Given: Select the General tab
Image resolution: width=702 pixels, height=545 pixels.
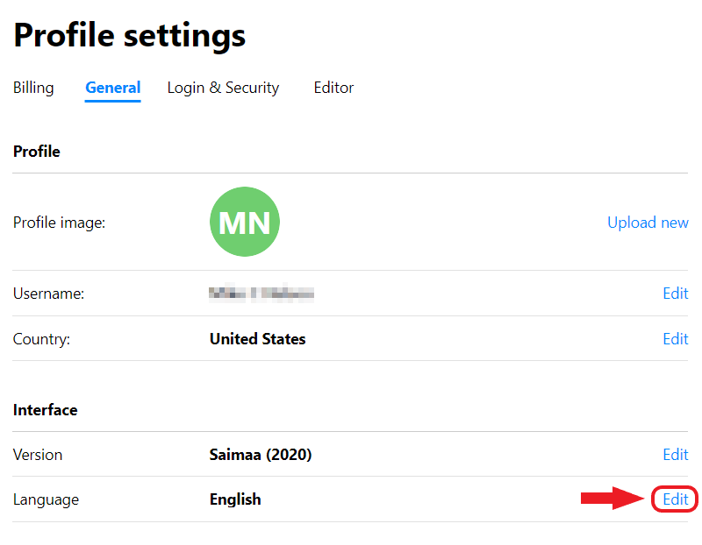Looking at the screenshot, I should tap(112, 88).
